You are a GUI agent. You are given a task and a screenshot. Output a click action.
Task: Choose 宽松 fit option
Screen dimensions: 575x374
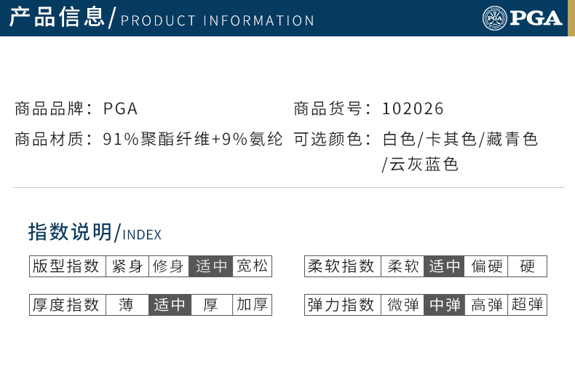(253, 266)
